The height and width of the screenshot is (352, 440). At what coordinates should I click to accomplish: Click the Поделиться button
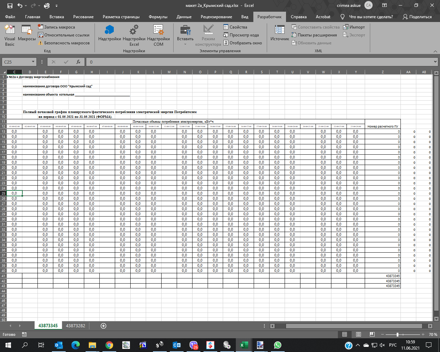click(x=417, y=16)
